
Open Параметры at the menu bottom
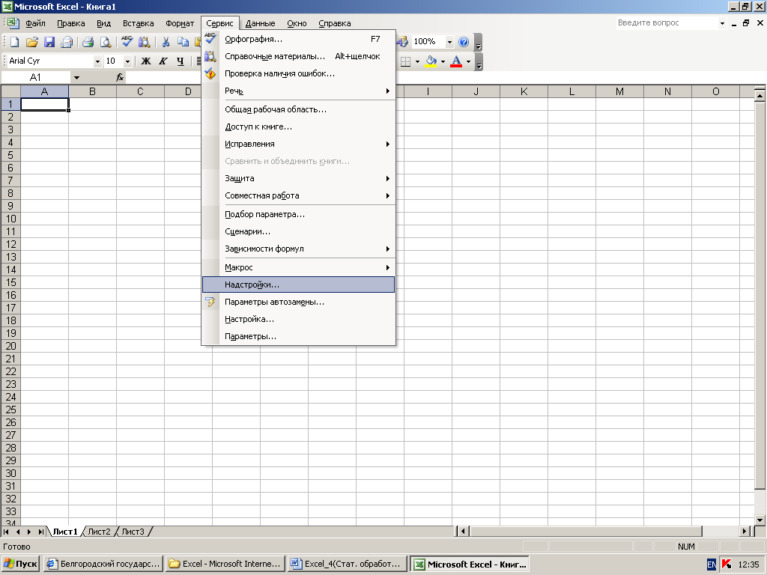click(x=298, y=336)
